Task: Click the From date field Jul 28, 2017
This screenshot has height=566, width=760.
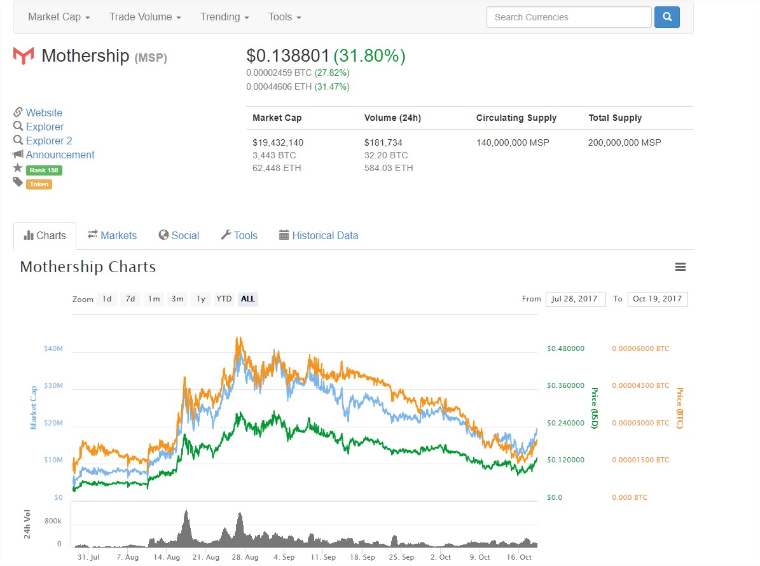Action: (576, 299)
